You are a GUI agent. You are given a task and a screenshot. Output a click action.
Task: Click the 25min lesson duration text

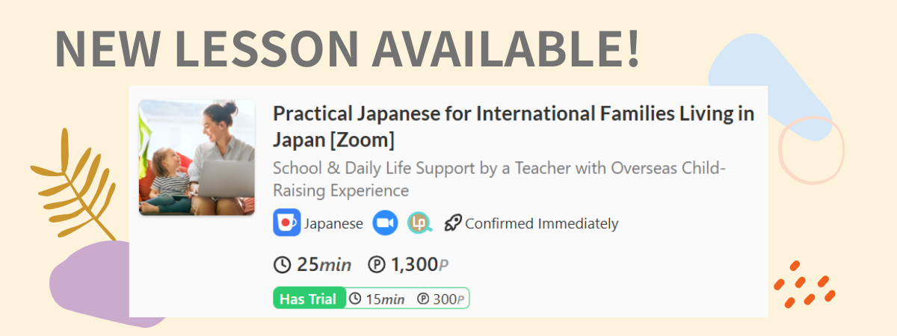(x=324, y=264)
